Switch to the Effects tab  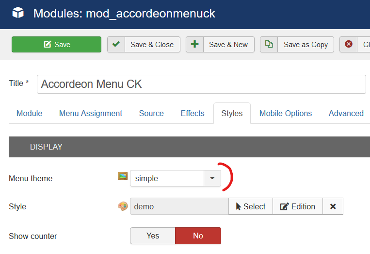click(193, 113)
